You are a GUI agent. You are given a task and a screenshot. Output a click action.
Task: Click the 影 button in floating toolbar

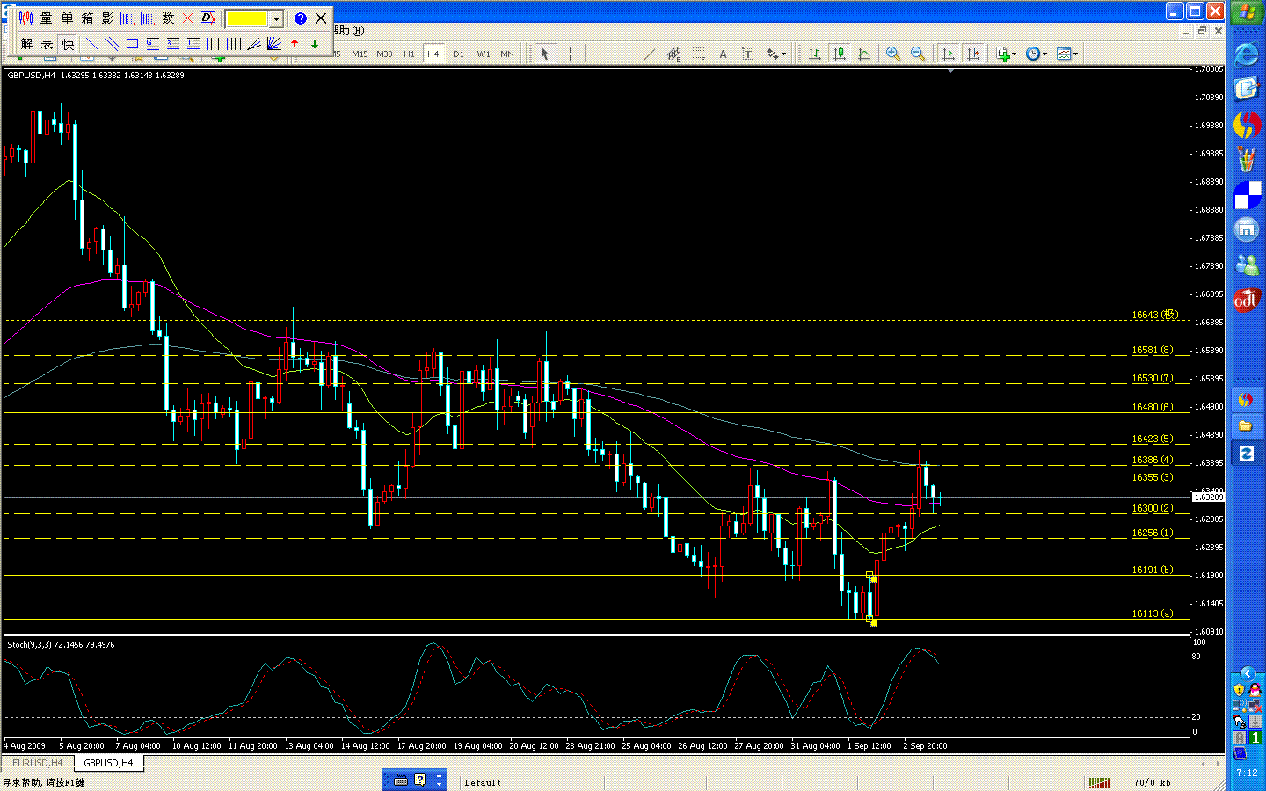click(107, 18)
